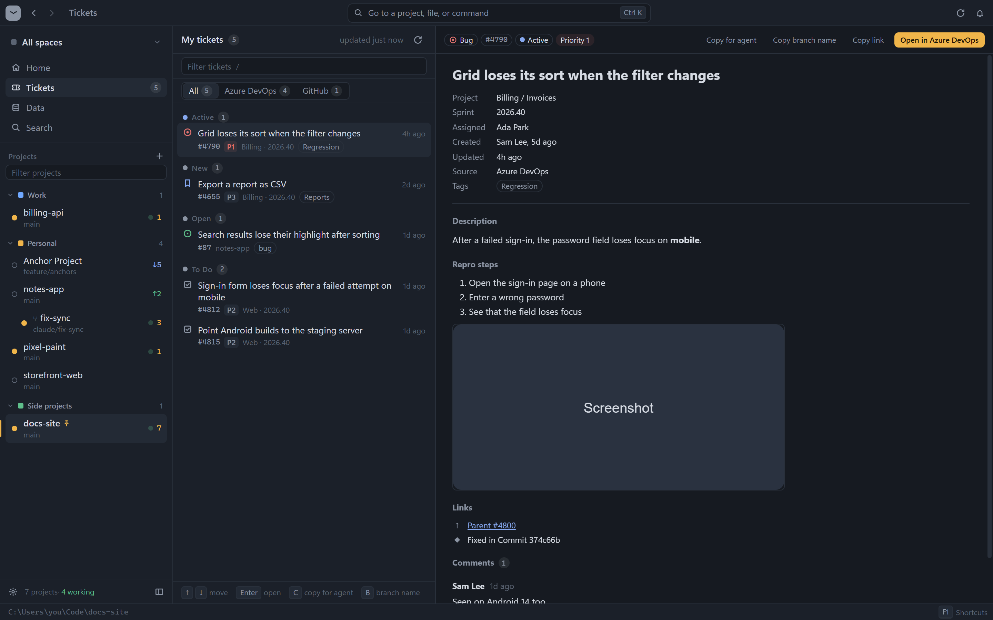Click the F1 Shortcuts status item
Image resolution: width=993 pixels, height=620 pixels.
coord(963,612)
